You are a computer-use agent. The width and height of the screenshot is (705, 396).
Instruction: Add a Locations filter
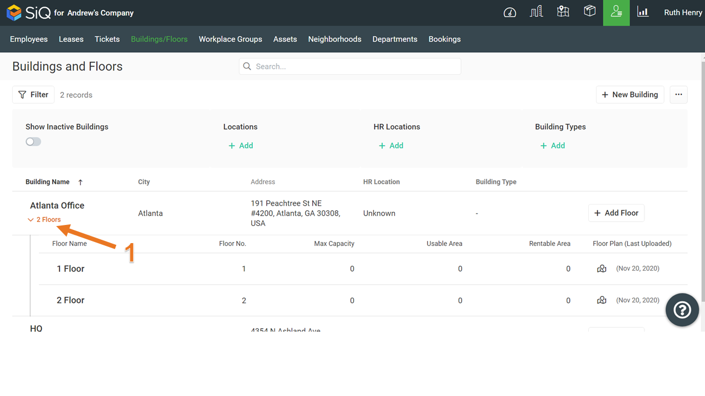click(x=241, y=146)
